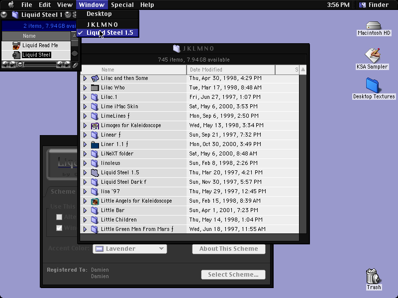The image size is (398, 298).
Task: Sort JKLMNO list by Date Modified
Action: (231, 70)
